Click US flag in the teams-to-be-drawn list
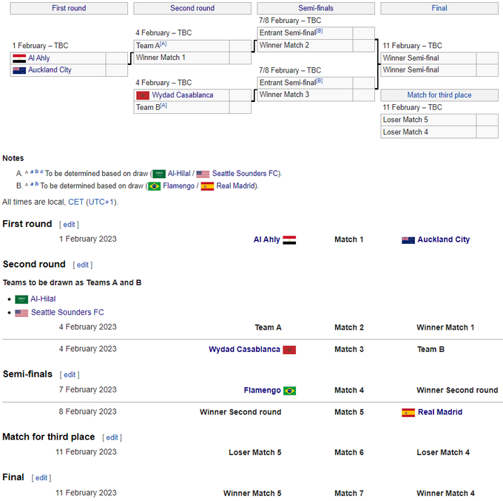 [21, 313]
